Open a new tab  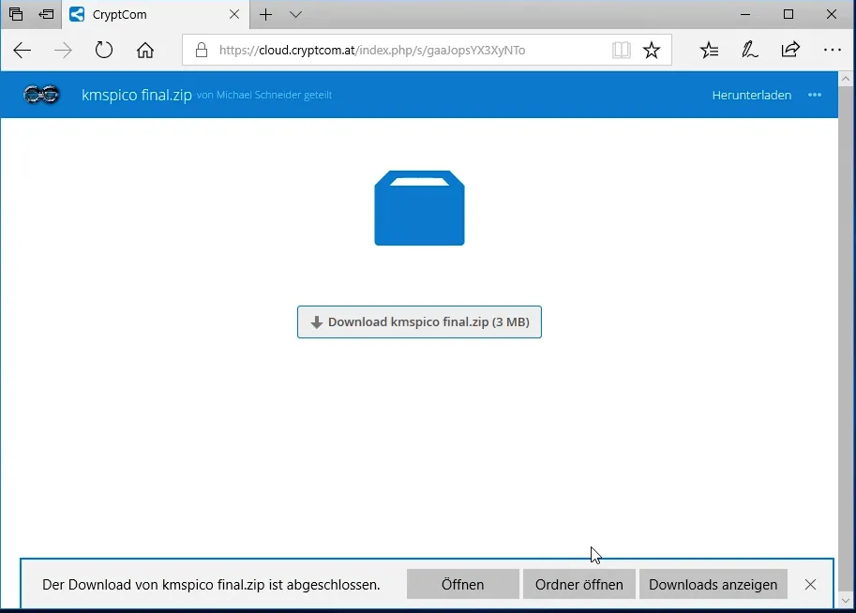[266, 15]
